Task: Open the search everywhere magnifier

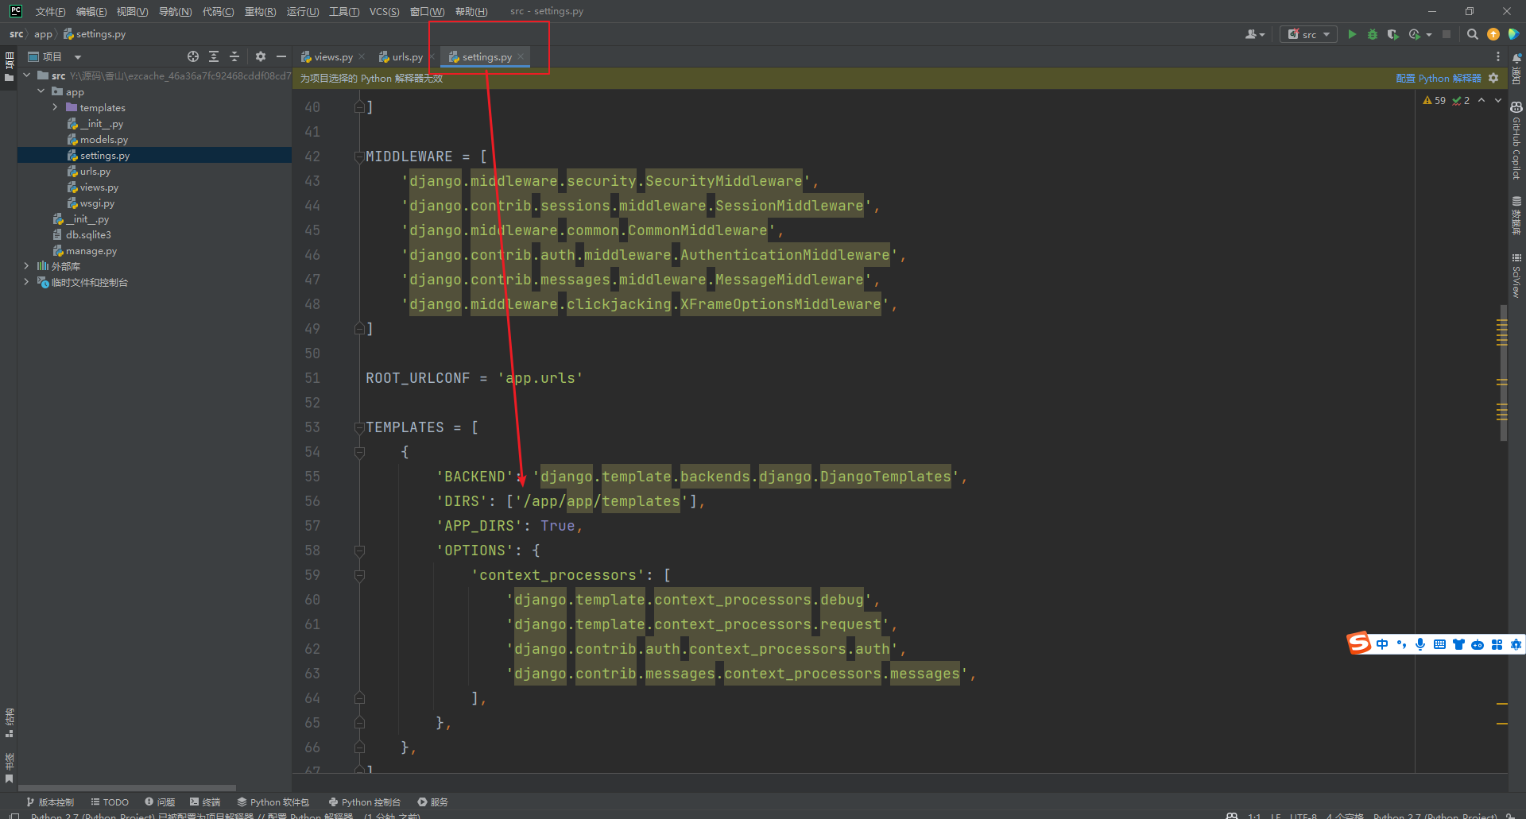Action: [1473, 34]
